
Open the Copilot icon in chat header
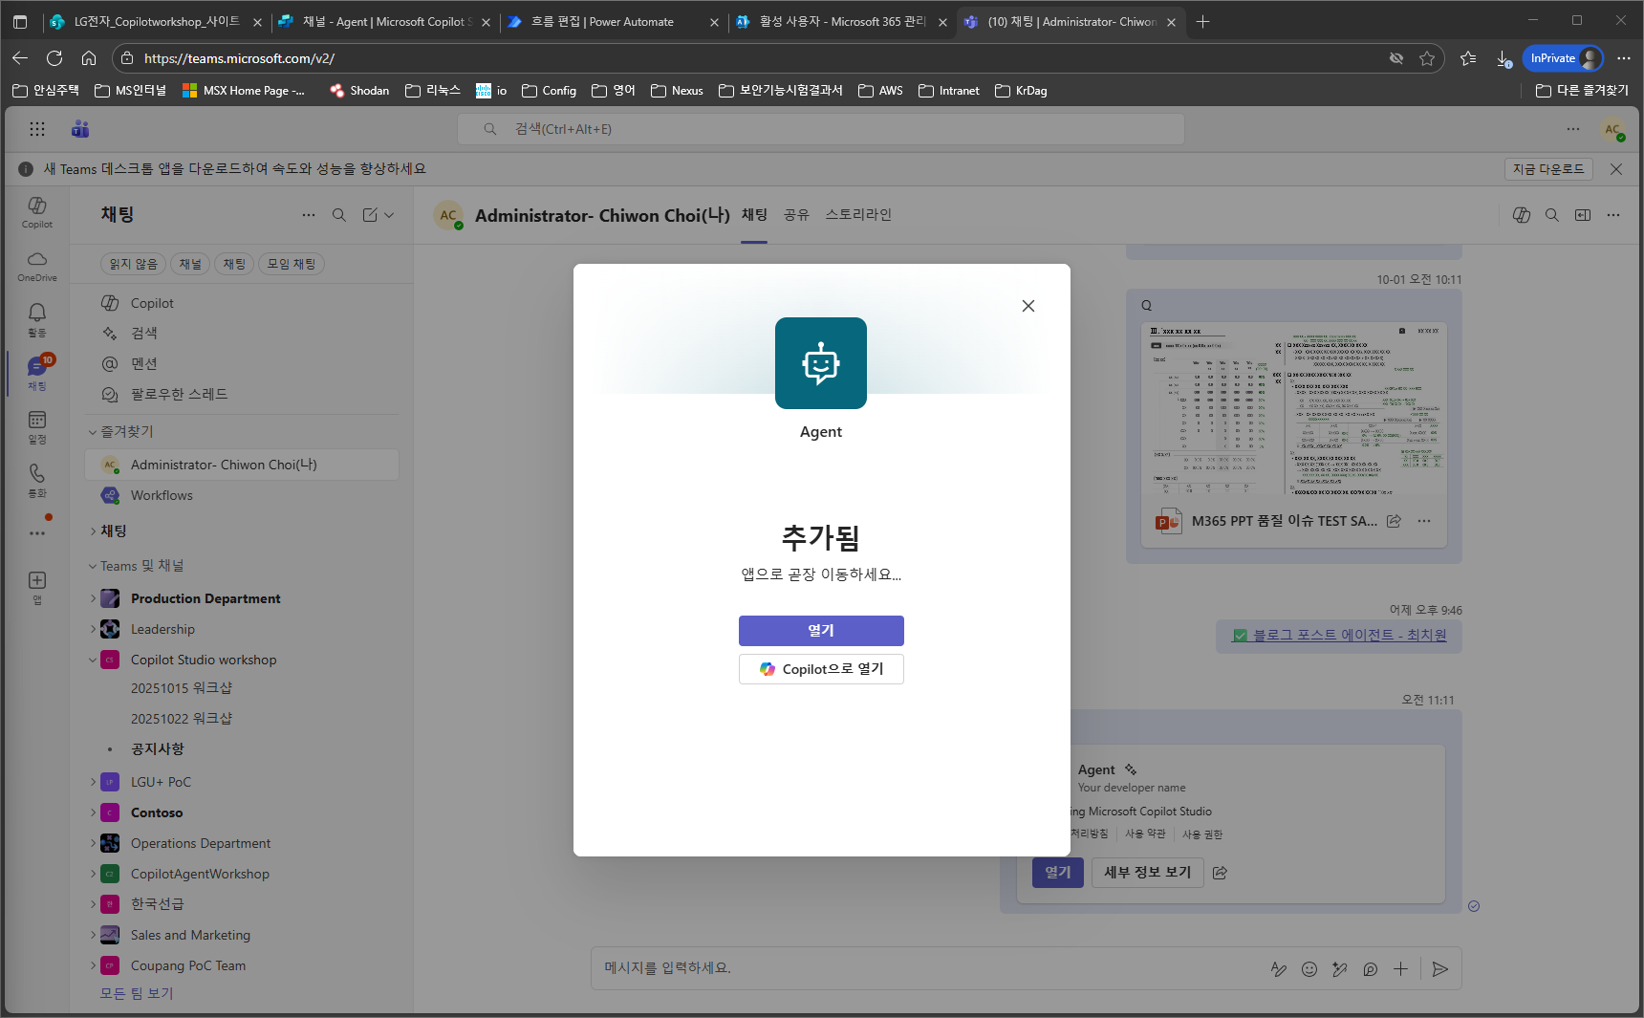click(1522, 215)
